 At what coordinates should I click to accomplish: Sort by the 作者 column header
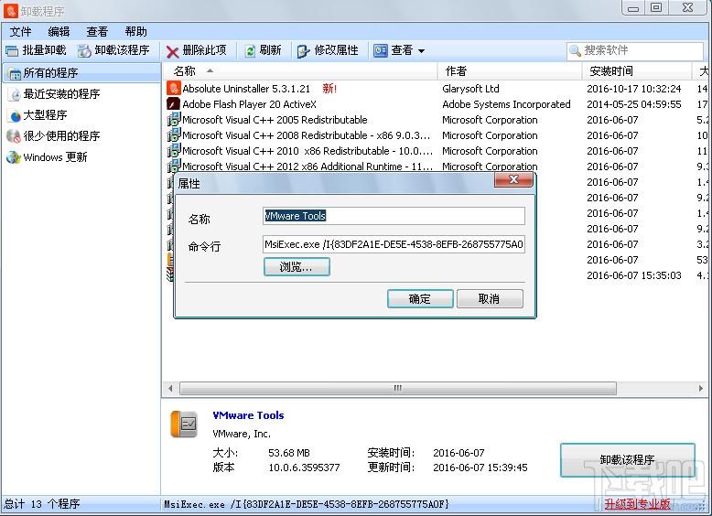510,71
